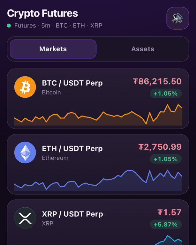The image size is (196, 245).
Task: Select the XRP price 1.57
Action: coord(170,212)
